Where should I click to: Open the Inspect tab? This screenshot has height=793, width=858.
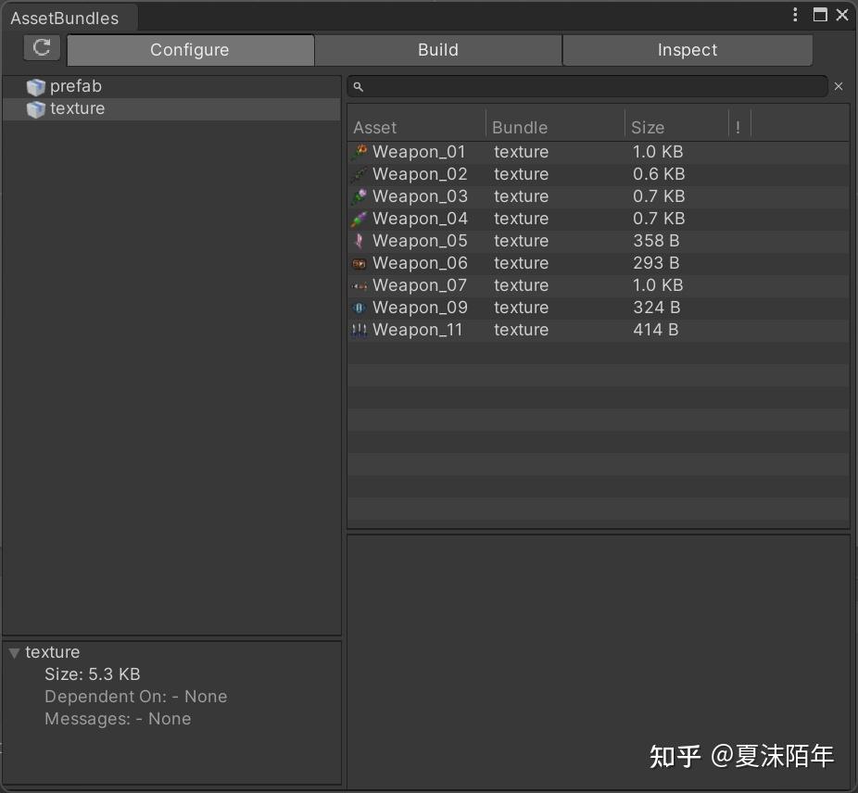pyautogui.click(x=688, y=49)
